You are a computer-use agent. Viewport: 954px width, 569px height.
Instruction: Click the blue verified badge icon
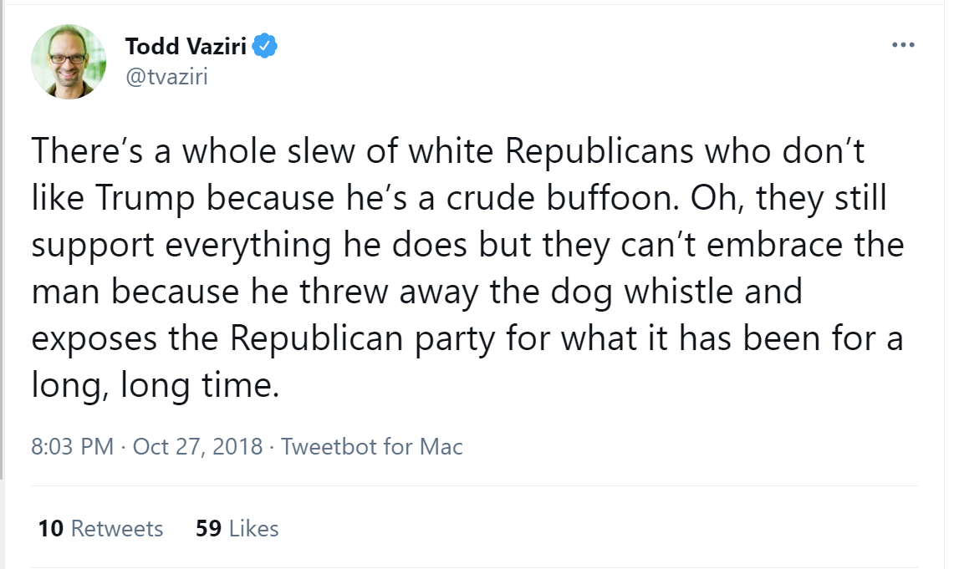[265, 46]
